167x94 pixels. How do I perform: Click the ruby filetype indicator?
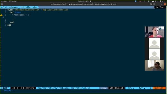point(104,88)
